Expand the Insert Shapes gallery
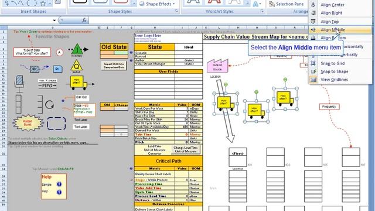 [50, 3]
